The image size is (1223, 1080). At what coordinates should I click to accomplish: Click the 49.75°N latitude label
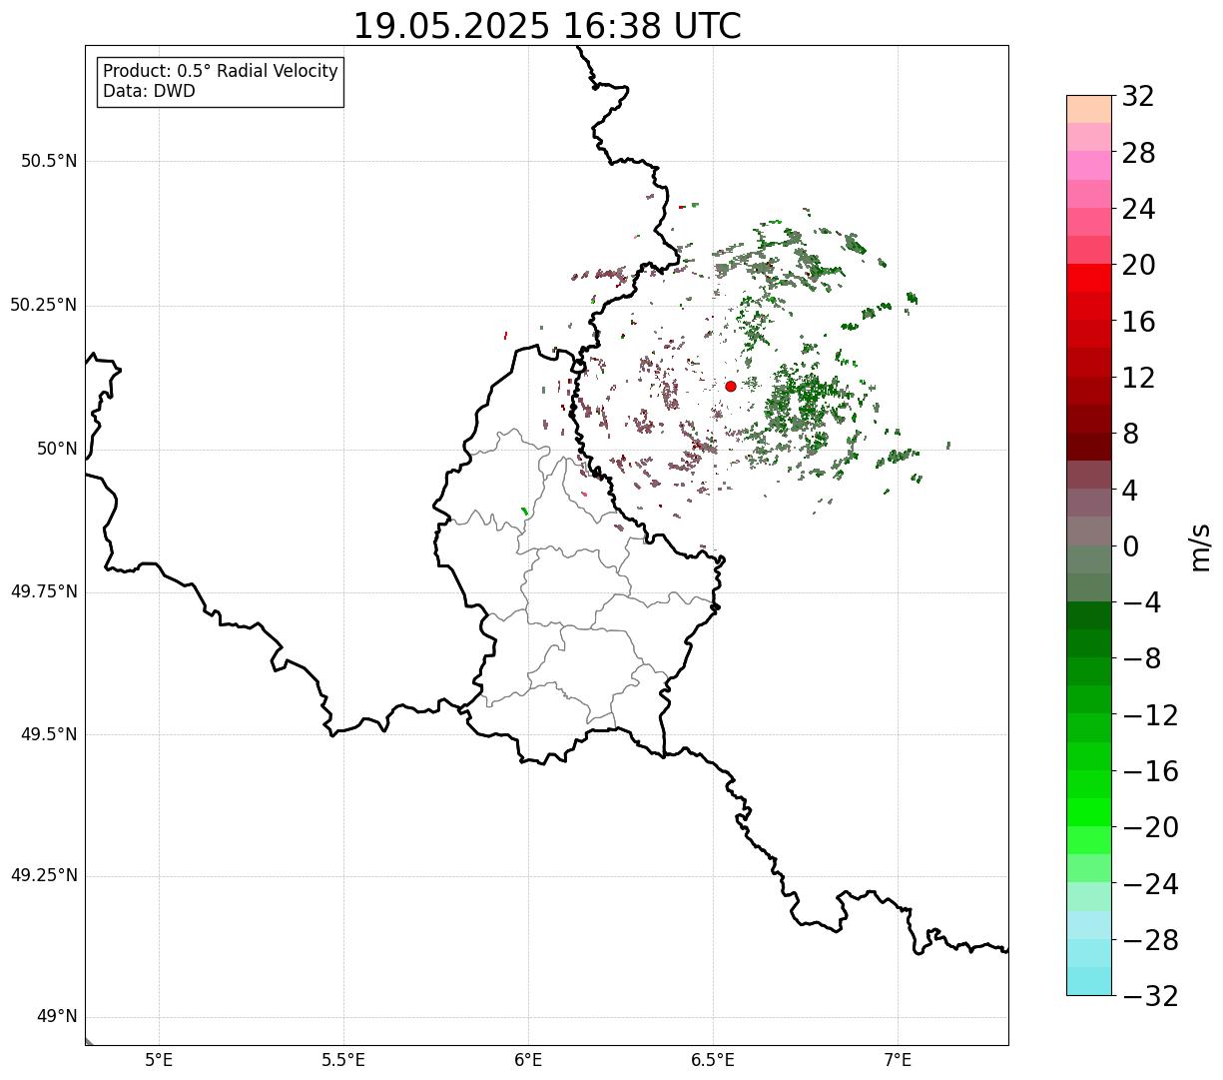(44, 591)
